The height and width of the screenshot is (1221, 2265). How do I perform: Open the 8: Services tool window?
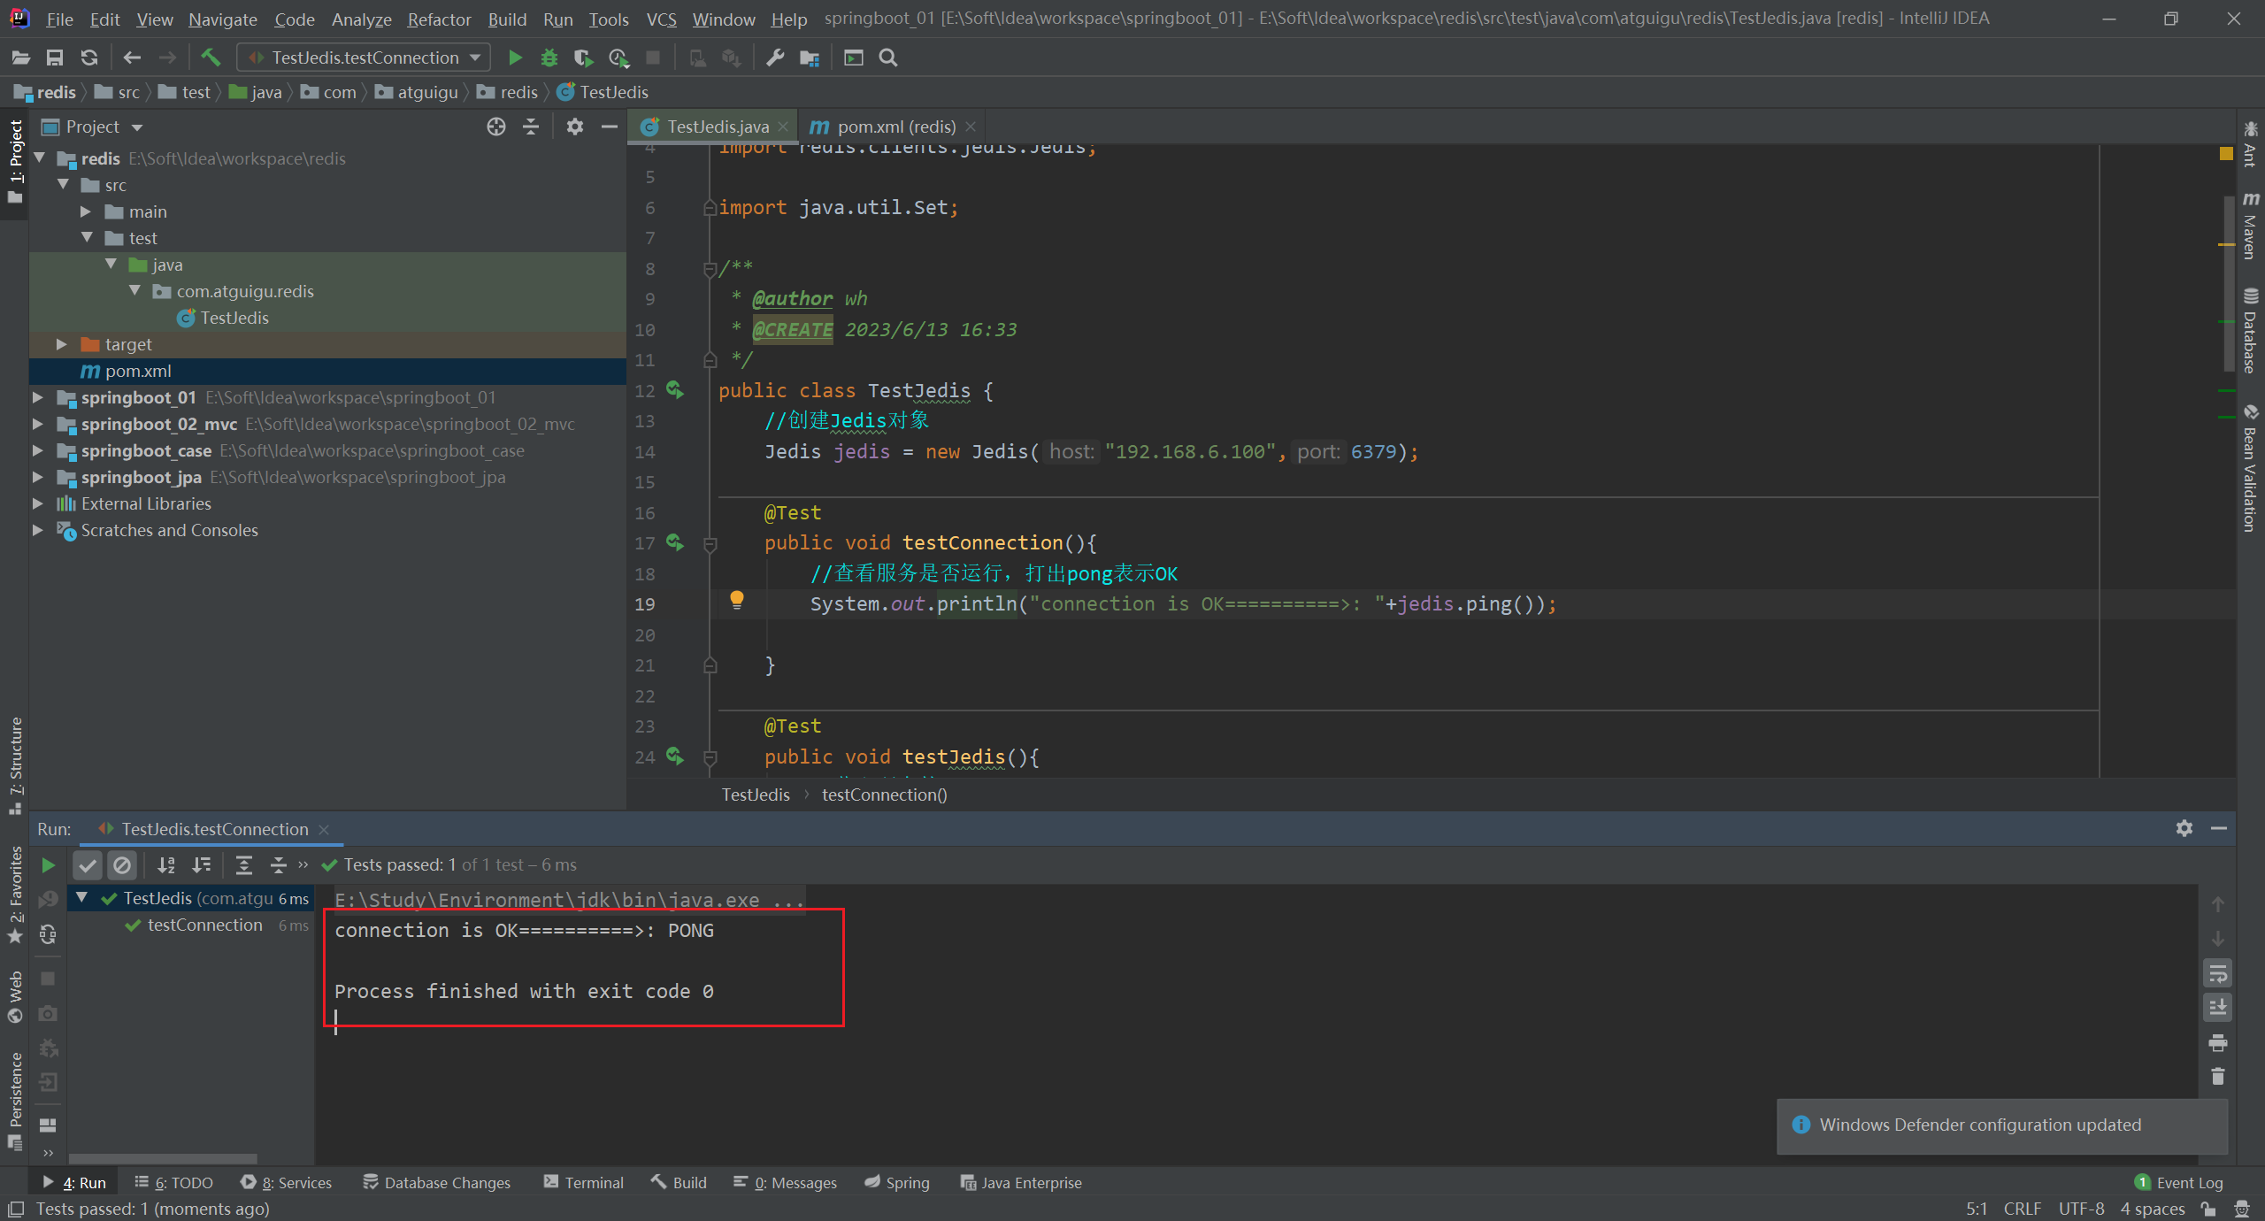(x=287, y=1183)
